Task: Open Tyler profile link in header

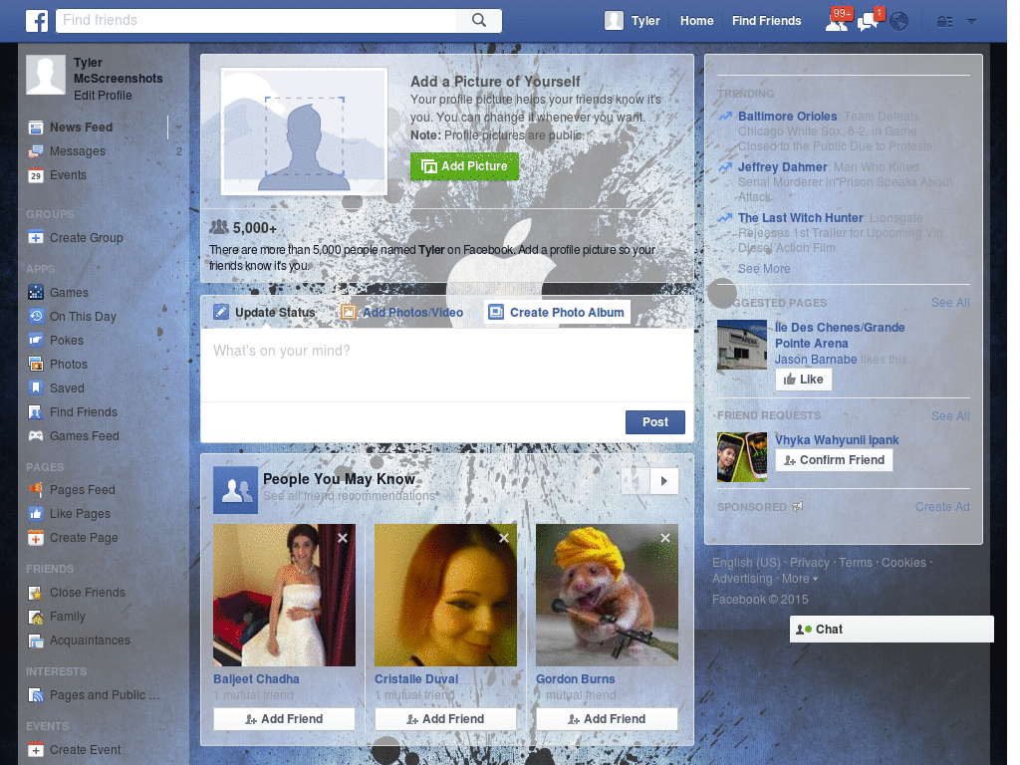Action: tap(645, 21)
